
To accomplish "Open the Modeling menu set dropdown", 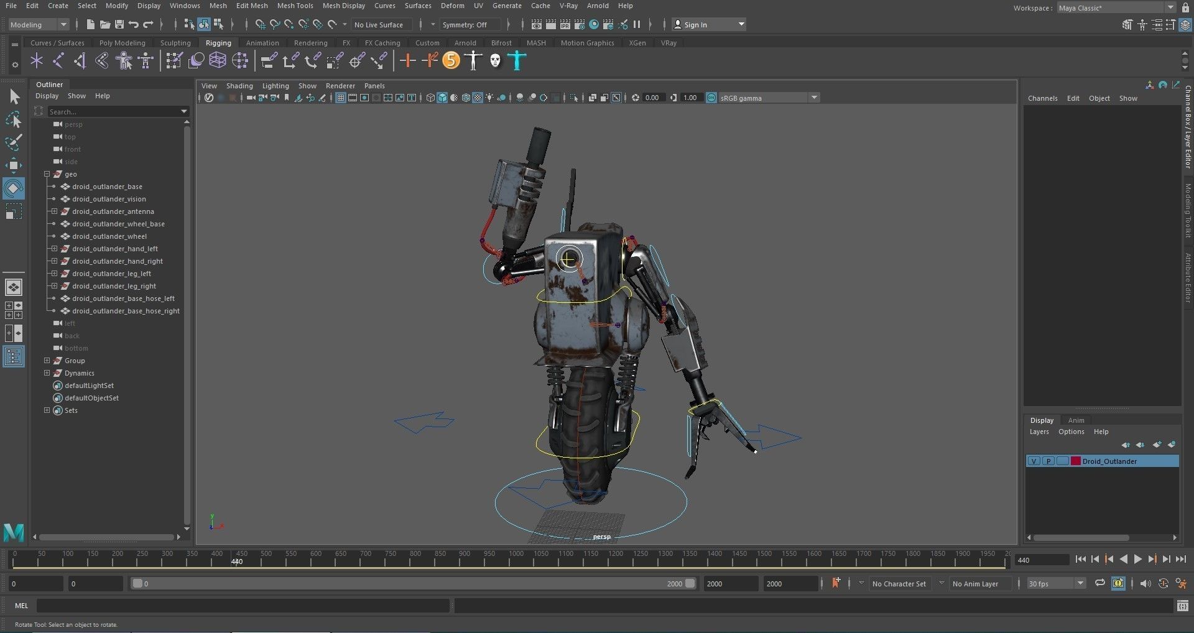I will (x=39, y=24).
